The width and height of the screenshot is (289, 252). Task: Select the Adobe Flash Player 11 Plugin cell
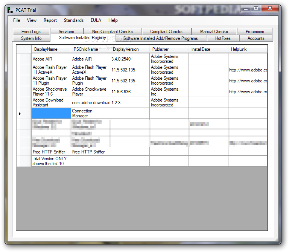[51, 80]
